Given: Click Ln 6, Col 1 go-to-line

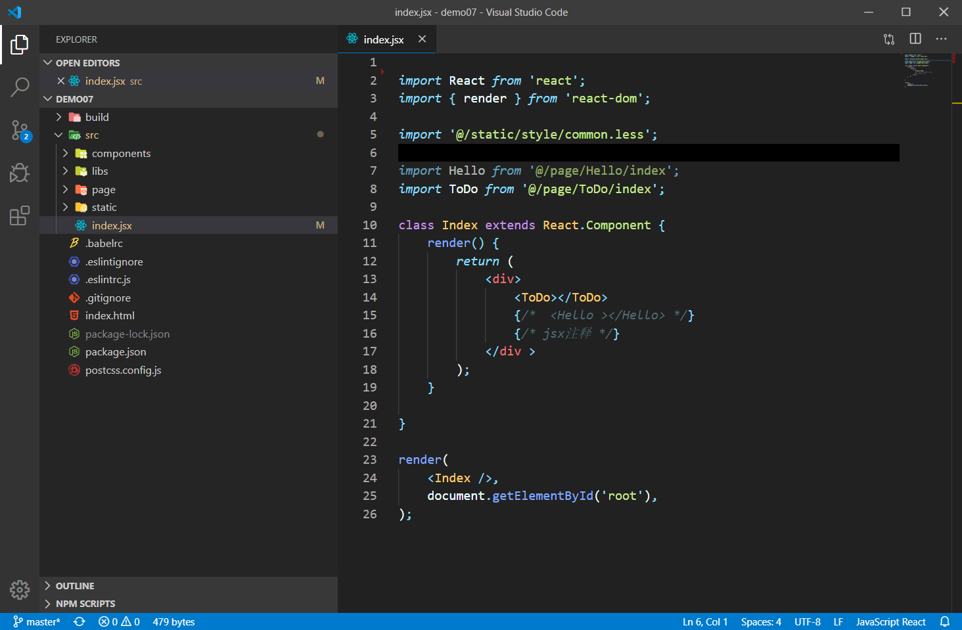Looking at the screenshot, I should 705,621.
